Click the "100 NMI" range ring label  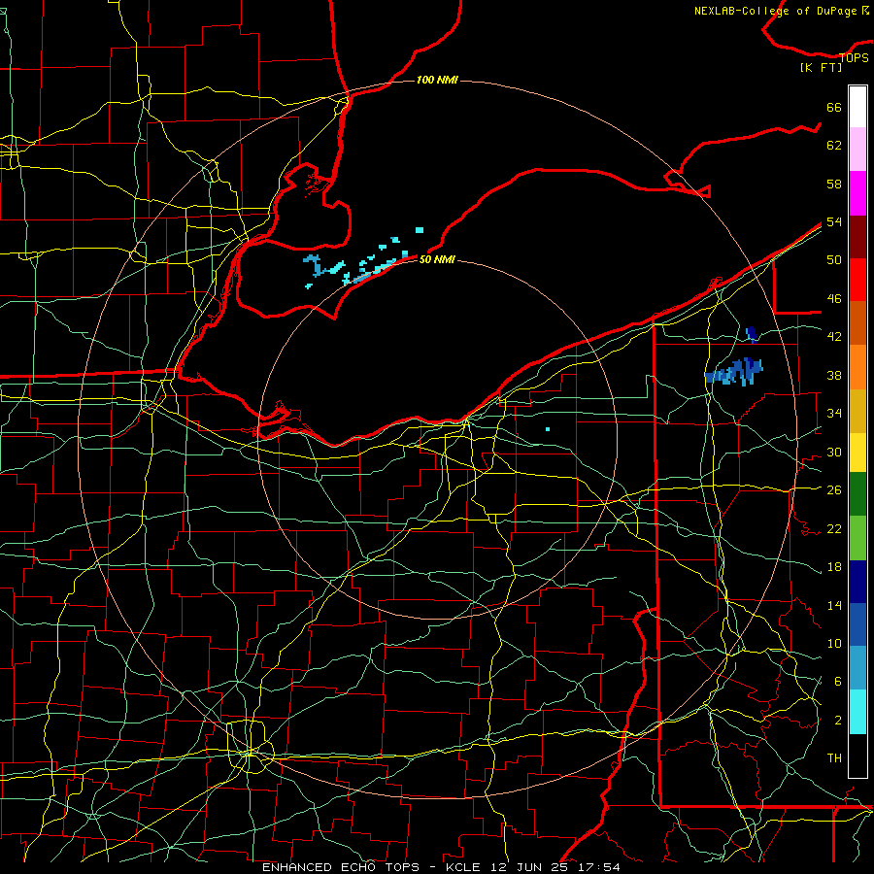[x=437, y=81]
